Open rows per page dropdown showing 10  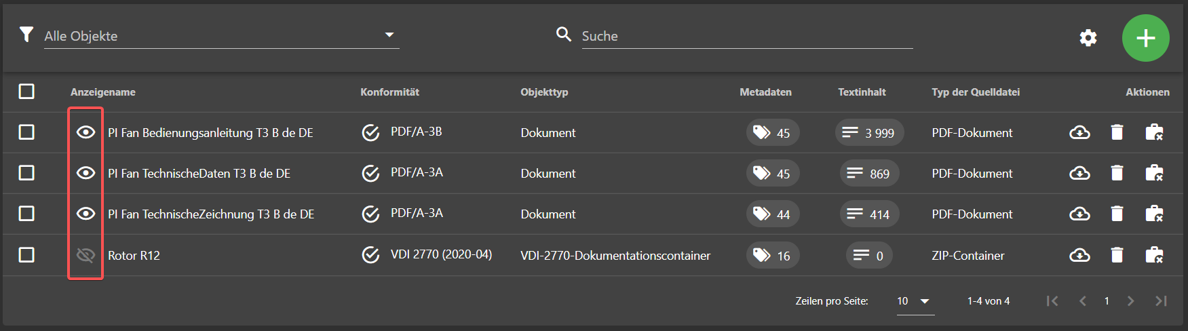click(915, 301)
